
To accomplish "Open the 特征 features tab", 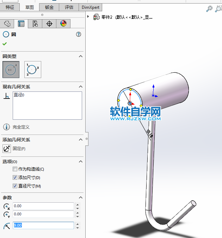I will pyautogui.click(x=10, y=7).
